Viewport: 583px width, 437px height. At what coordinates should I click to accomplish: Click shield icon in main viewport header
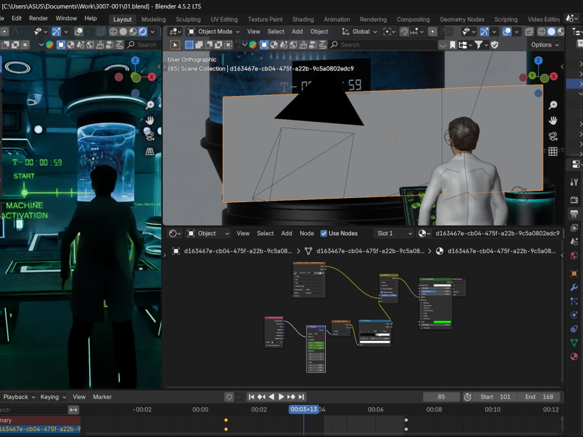[x=494, y=45]
